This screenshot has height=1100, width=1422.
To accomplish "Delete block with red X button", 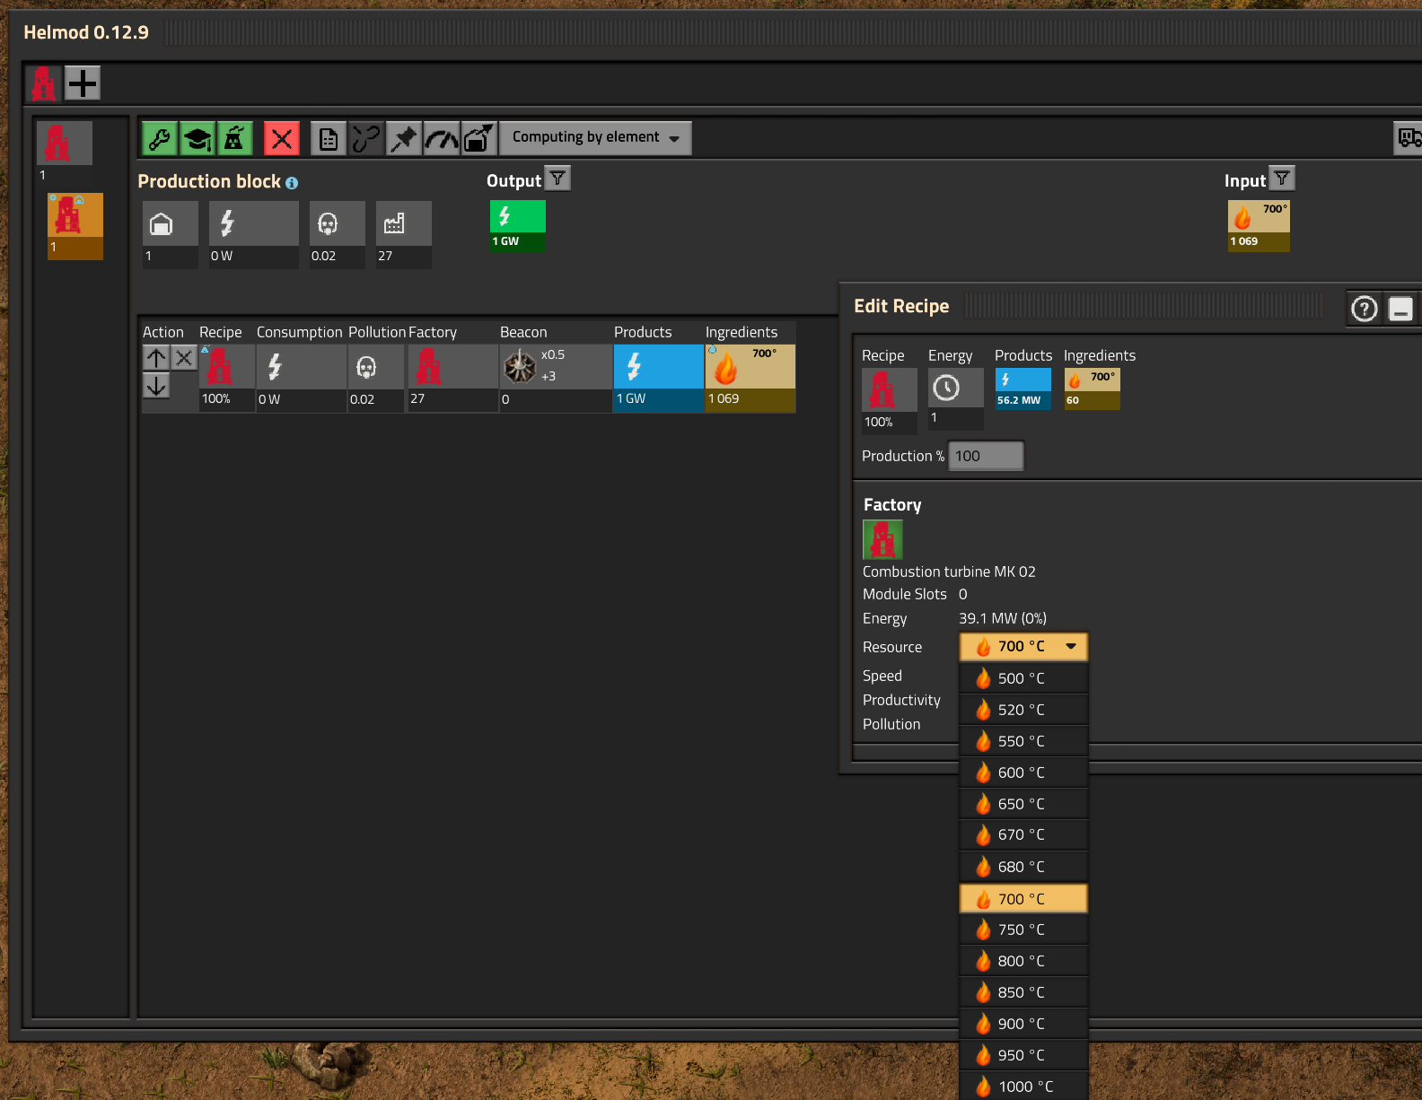I will (x=282, y=138).
